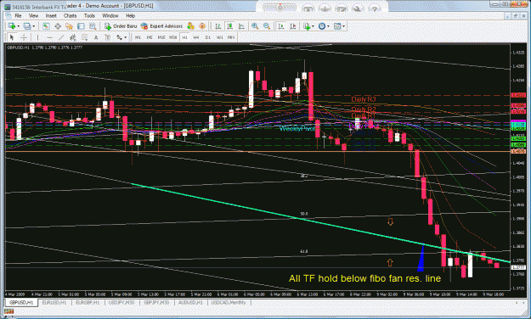The height and width of the screenshot is (319, 531).
Task: Expand the New Chart dropdown arrow
Action: point(18,26)
